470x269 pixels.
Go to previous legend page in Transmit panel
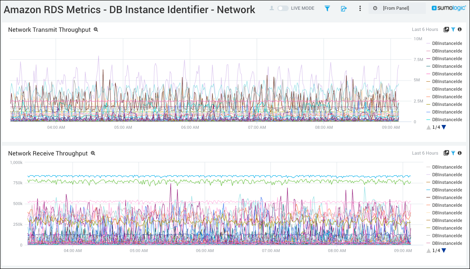pyautogui.click(x=429, y=127)
